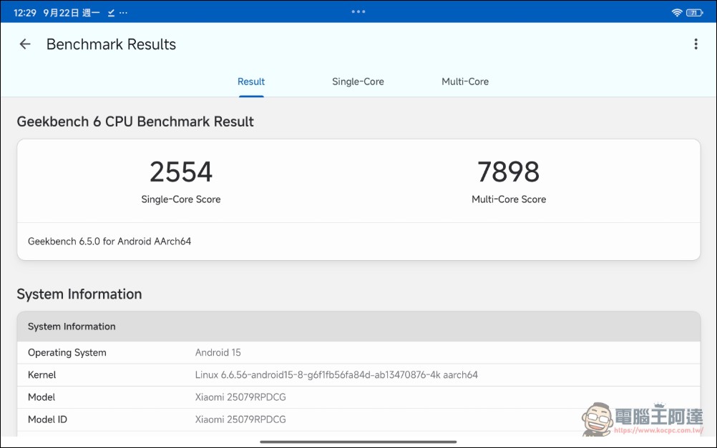This screenshot has width=717, height=448.
Task: Tap the status bar clock showing 12:29
Action: pos(25,13)
